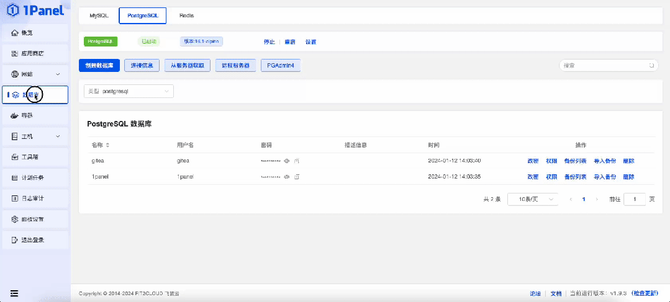The height and width of the screenshot is (302, 670).
Task: Switch to the MySQL tab
Action: click(x=99, y=16)
